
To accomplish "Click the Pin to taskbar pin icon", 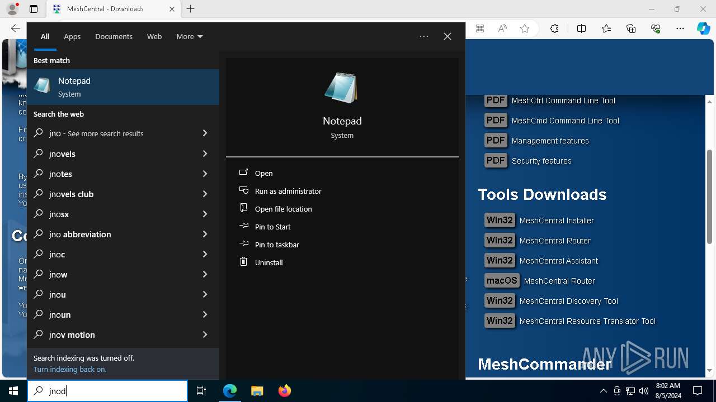I will 243,244.
